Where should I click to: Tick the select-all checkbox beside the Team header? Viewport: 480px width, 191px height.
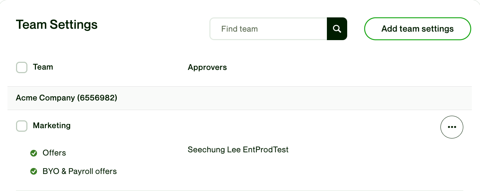coord(22,67)
